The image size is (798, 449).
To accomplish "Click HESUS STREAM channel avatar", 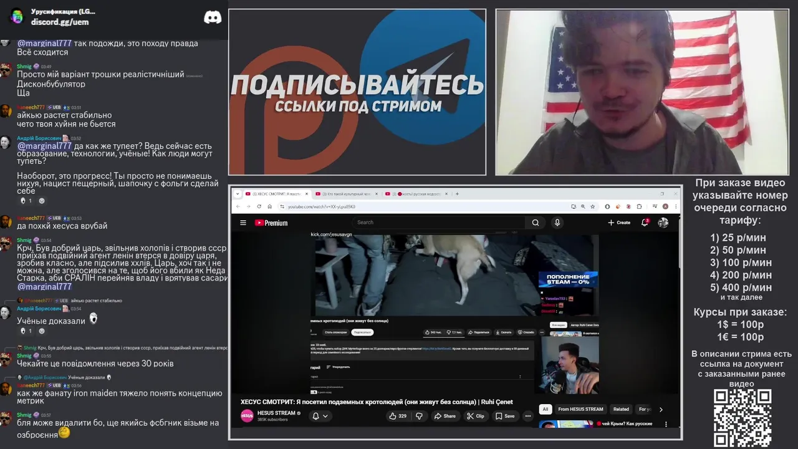I will (x=247, y=416).
